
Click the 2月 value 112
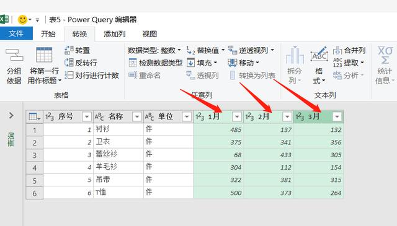pos(269,167)
